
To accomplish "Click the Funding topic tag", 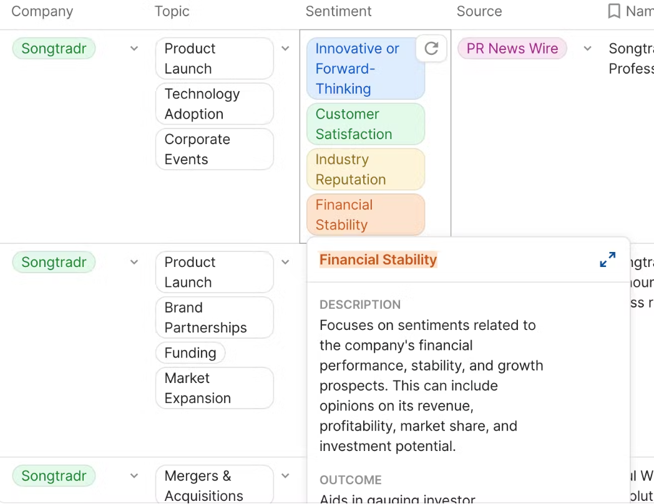I will click(190, 353).
